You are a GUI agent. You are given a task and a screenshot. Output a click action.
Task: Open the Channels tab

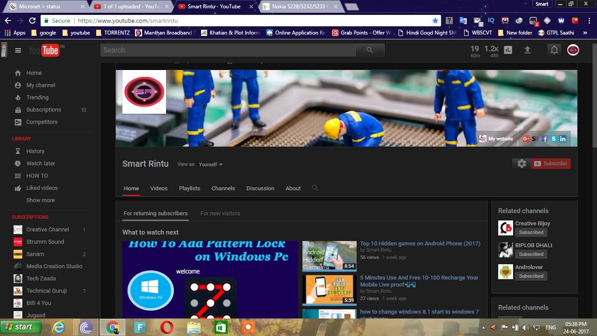point(223,189)
